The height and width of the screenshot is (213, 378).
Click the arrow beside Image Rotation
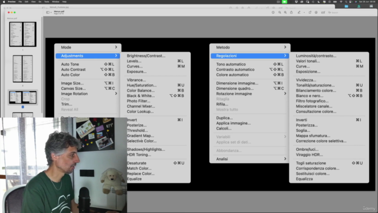pyautogui.click(x=116, y=93)
